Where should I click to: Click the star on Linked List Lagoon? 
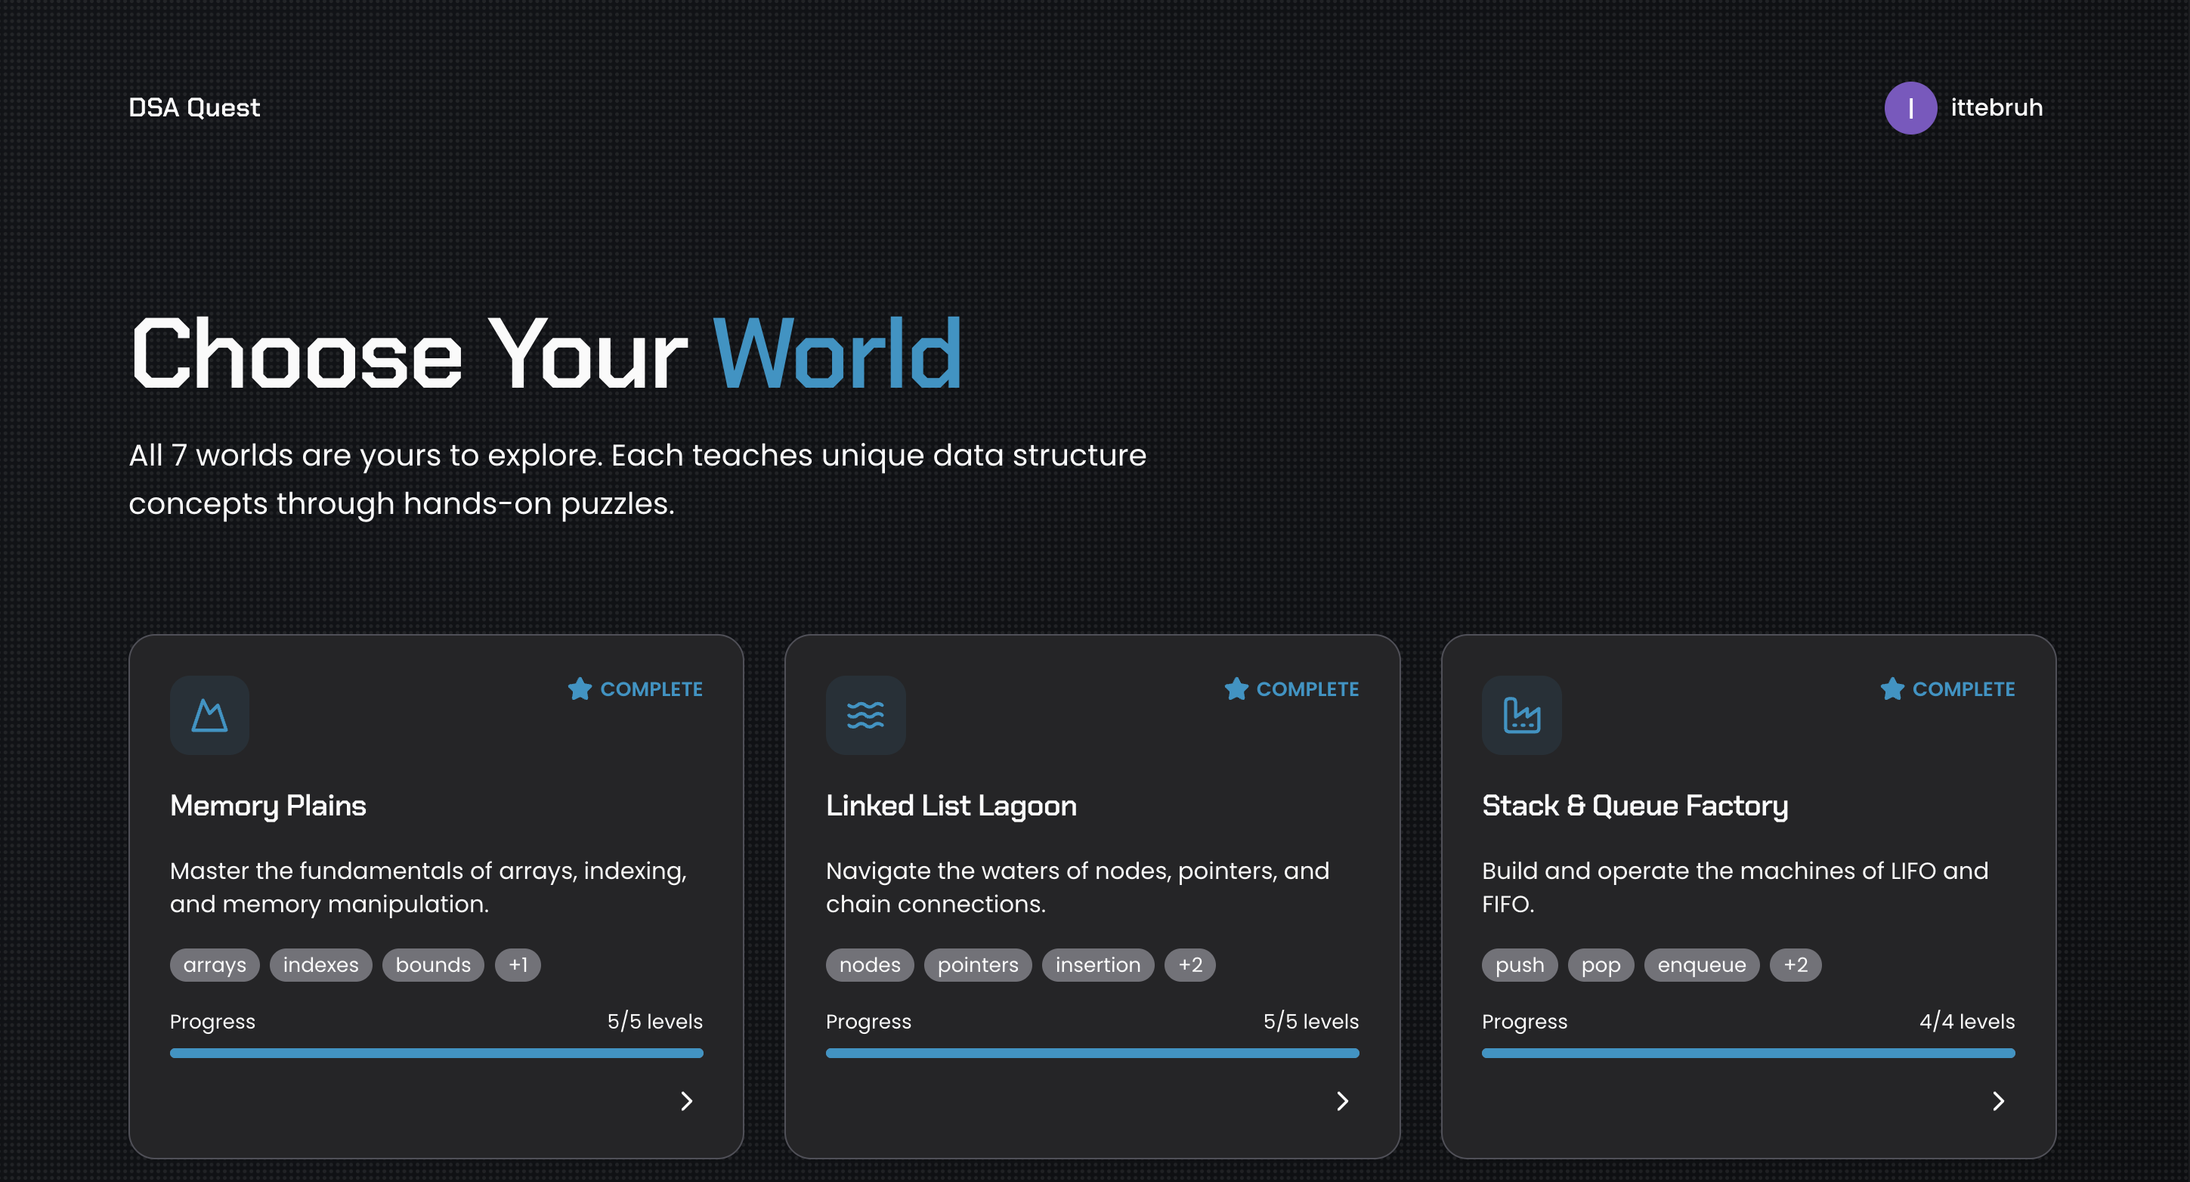click(x=1236, y=688)
